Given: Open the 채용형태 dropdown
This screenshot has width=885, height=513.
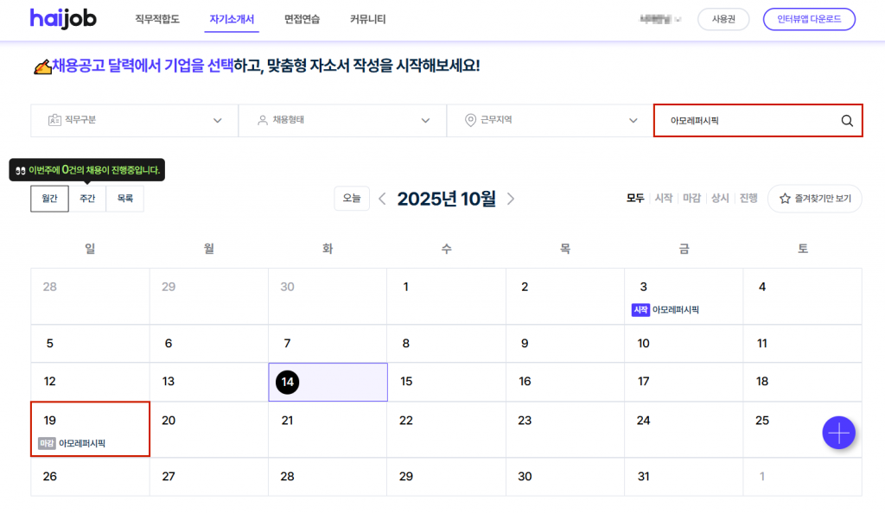Looking at the screenshot, I should coord(342,121).
